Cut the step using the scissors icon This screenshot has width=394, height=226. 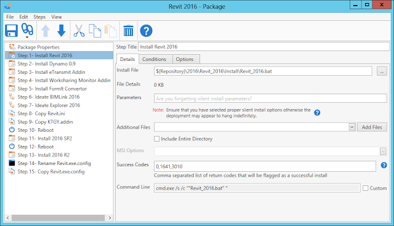[x=79, y=31]
